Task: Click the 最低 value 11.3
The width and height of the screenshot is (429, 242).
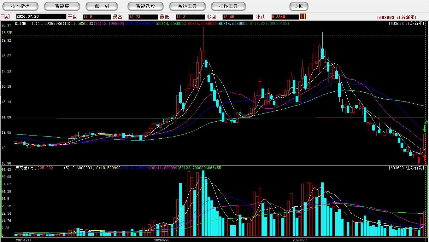Action: click(191, 17)
